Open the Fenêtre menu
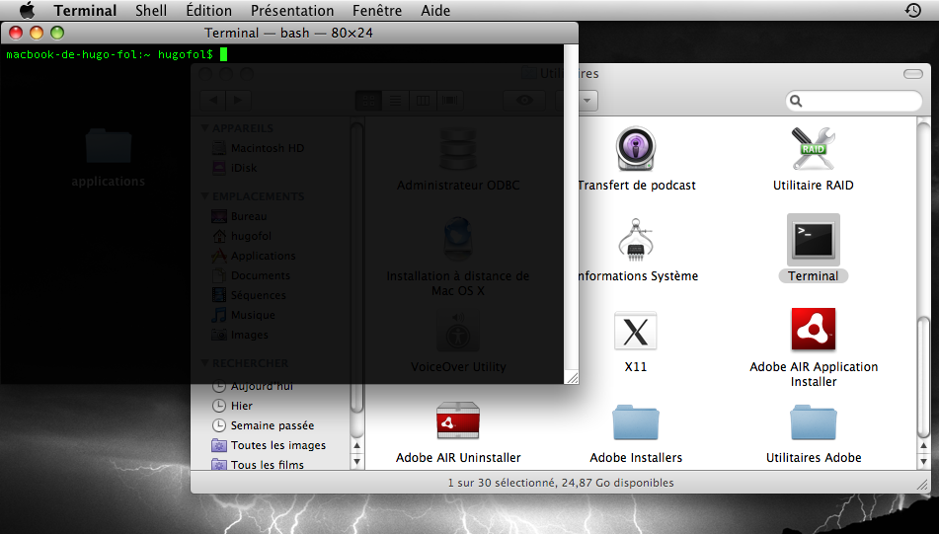 point(377,10)
